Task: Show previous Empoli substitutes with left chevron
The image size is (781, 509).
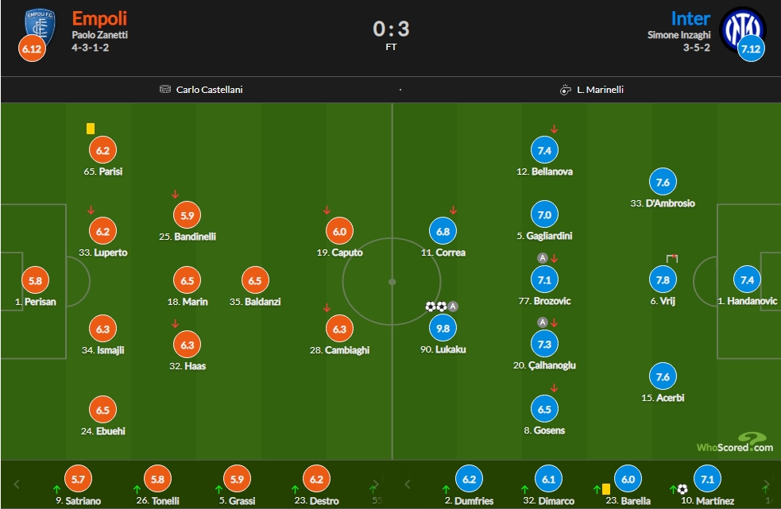Action: [17, 484]
